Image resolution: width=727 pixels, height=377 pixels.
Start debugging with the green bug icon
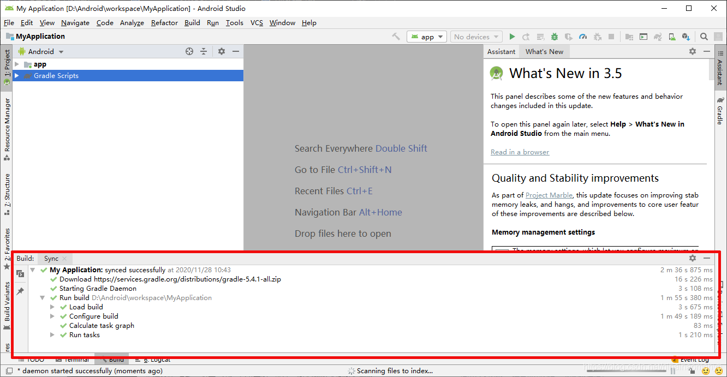pos(555,37)
